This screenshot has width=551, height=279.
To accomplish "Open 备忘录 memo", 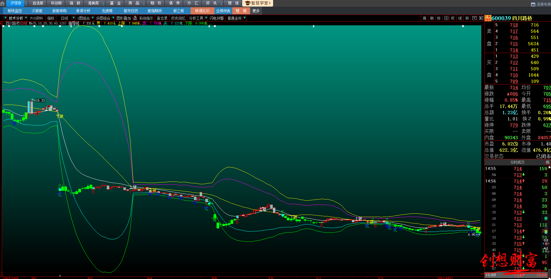I will click(162, 18).
